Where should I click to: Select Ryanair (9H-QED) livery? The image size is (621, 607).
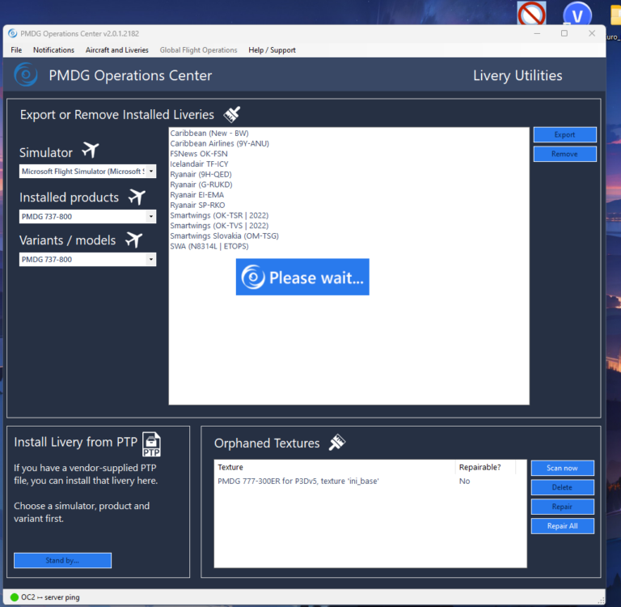pos(201,175)
